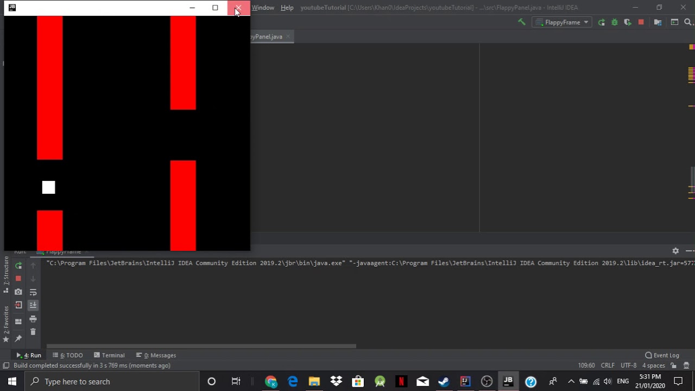The image size is (695, 391).
Task: Change the UTF-8 file encoding
Action: pyautogui.click(x=628, y=365)
